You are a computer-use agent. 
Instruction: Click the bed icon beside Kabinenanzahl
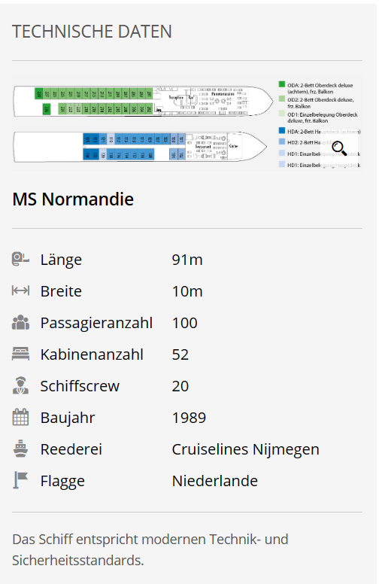click(20, 354)
